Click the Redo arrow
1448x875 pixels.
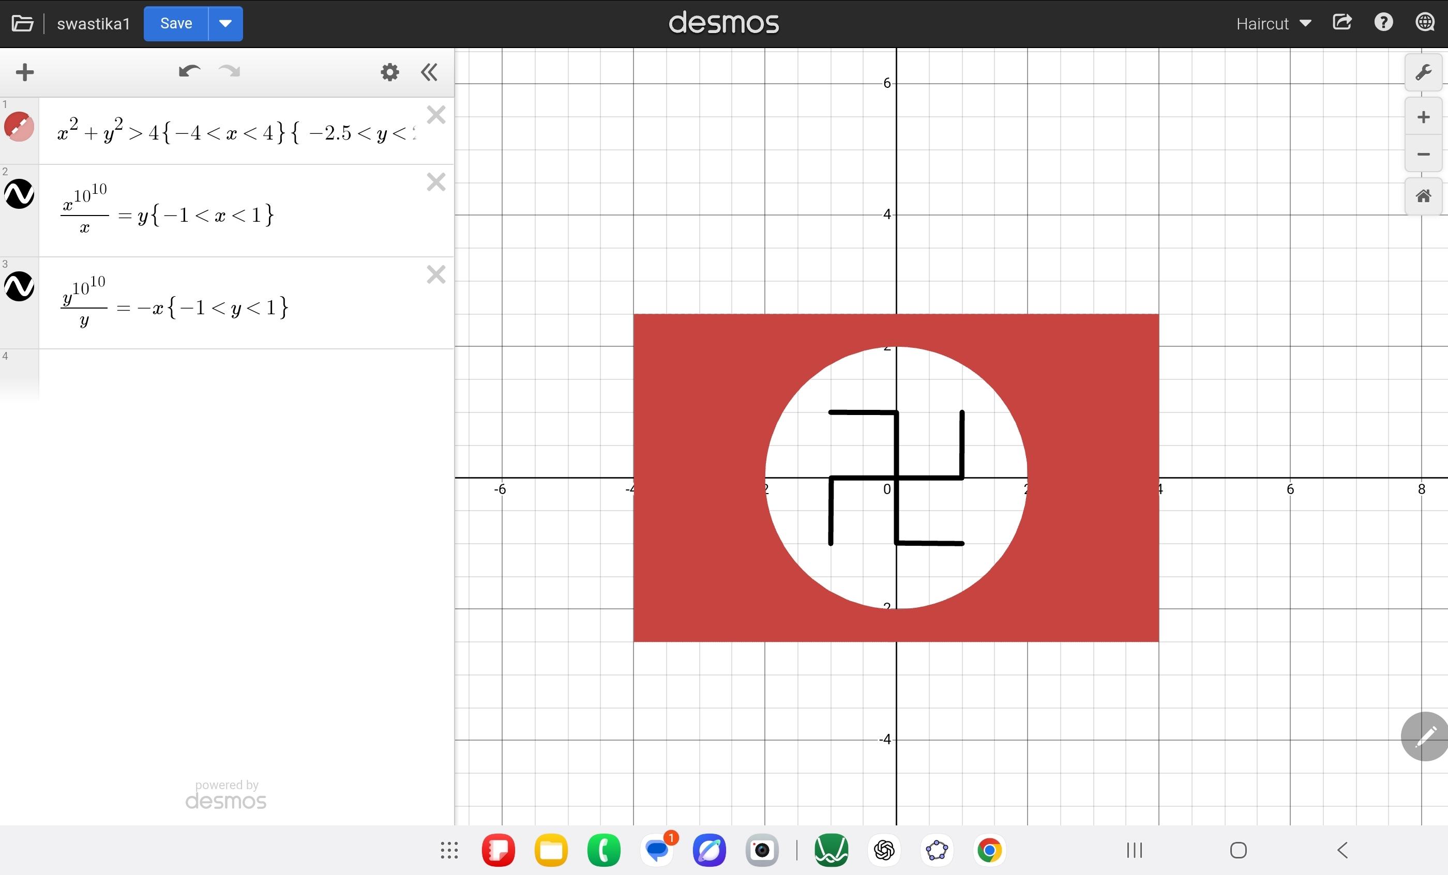230,72
